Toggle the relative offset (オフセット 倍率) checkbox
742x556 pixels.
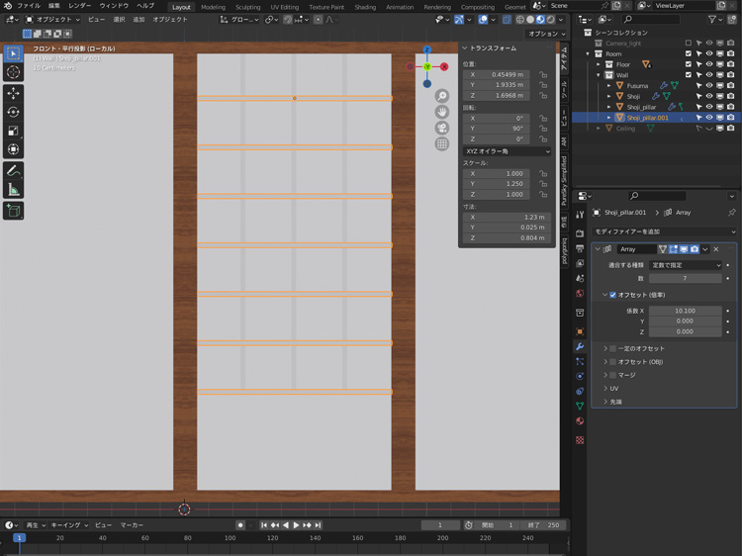(613, 295)
